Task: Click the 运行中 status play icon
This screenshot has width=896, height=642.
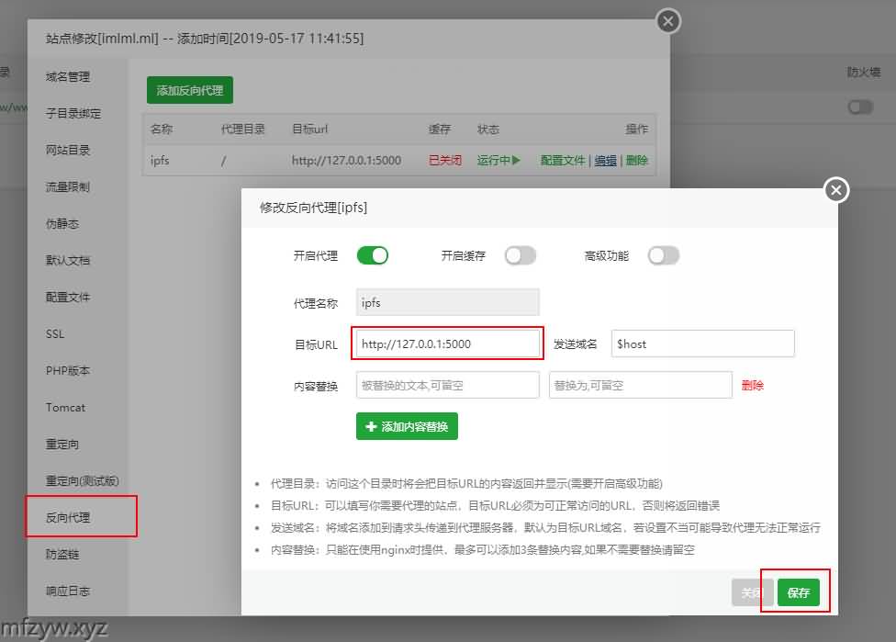Action: (516, 161)
